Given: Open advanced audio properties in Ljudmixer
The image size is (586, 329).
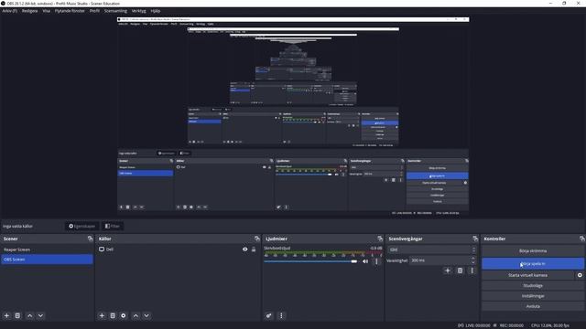Looking at the screenshot, I should tap(268, 315).
